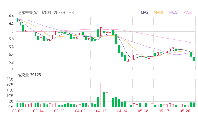Viewport: 198px width, 117px height.
Task: Click the 03-03 date axis label
Action: pyautogui.click(x=17, y=111)
